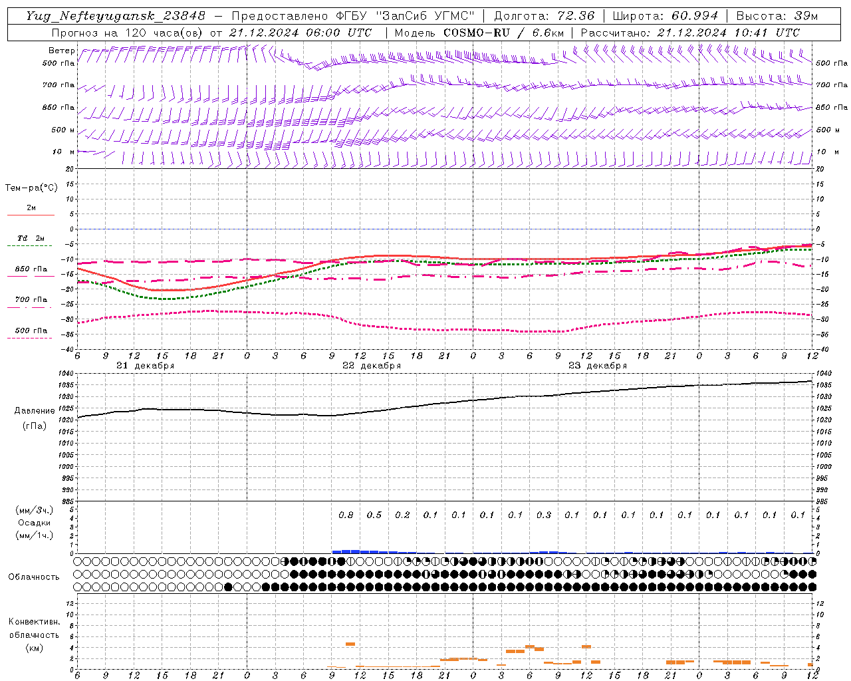Click the elevation label Высота: 39м
Screen dimensions: 851x681
point(777,15)
